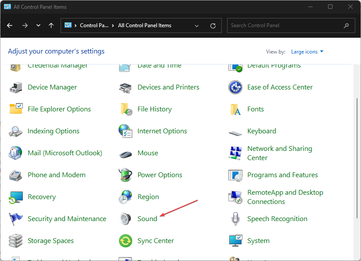Select All Control Panel Items breadcrumb
This screenshot has width=361, height=261.
pyautogui.click(x=144, y=25)
